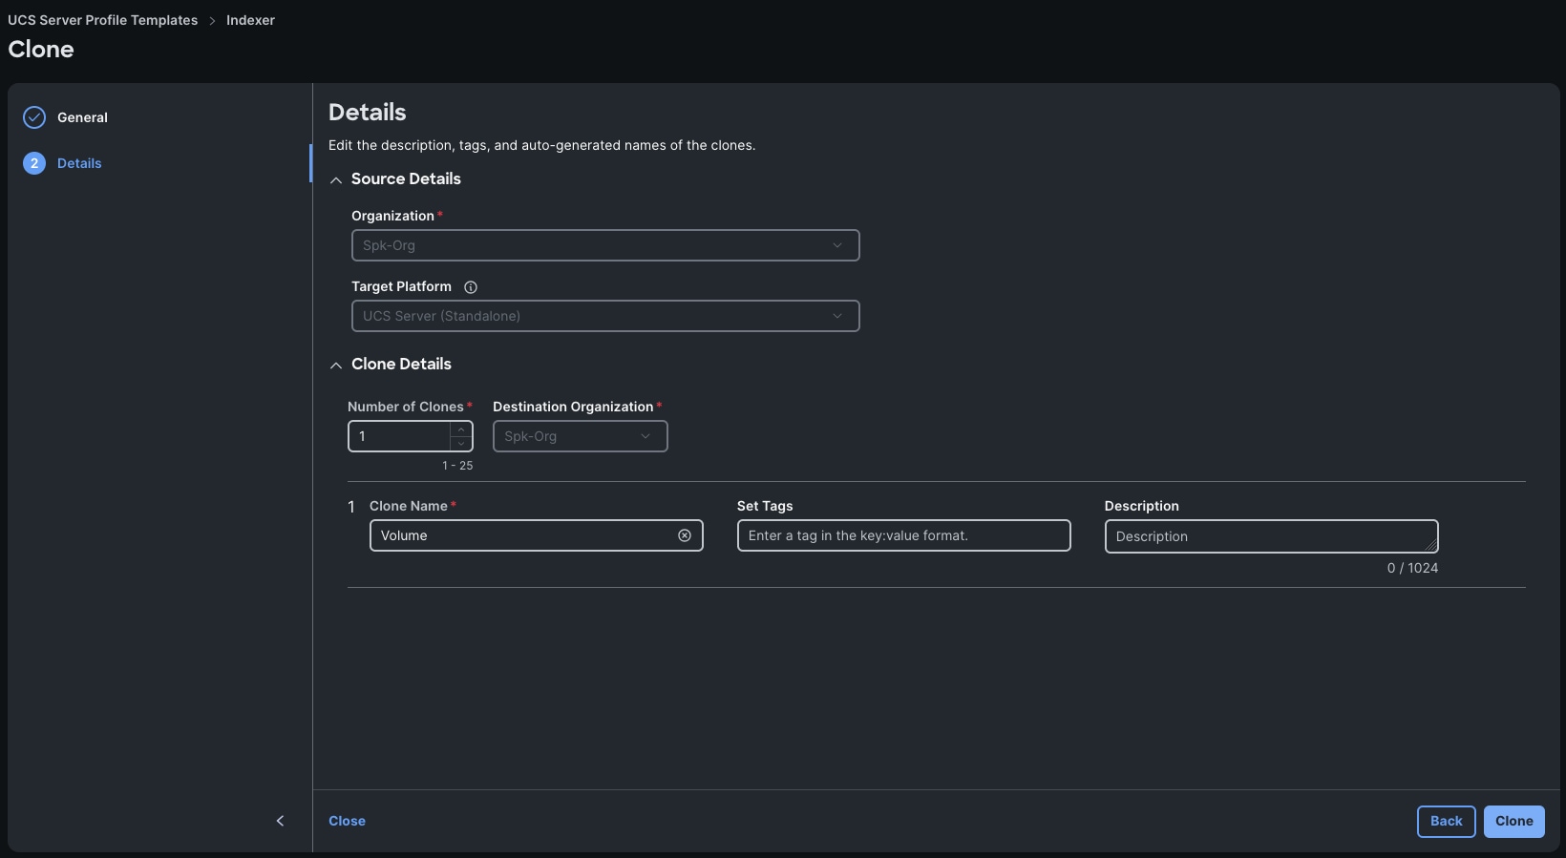Click the General step checkmark icon

[34, 117]
